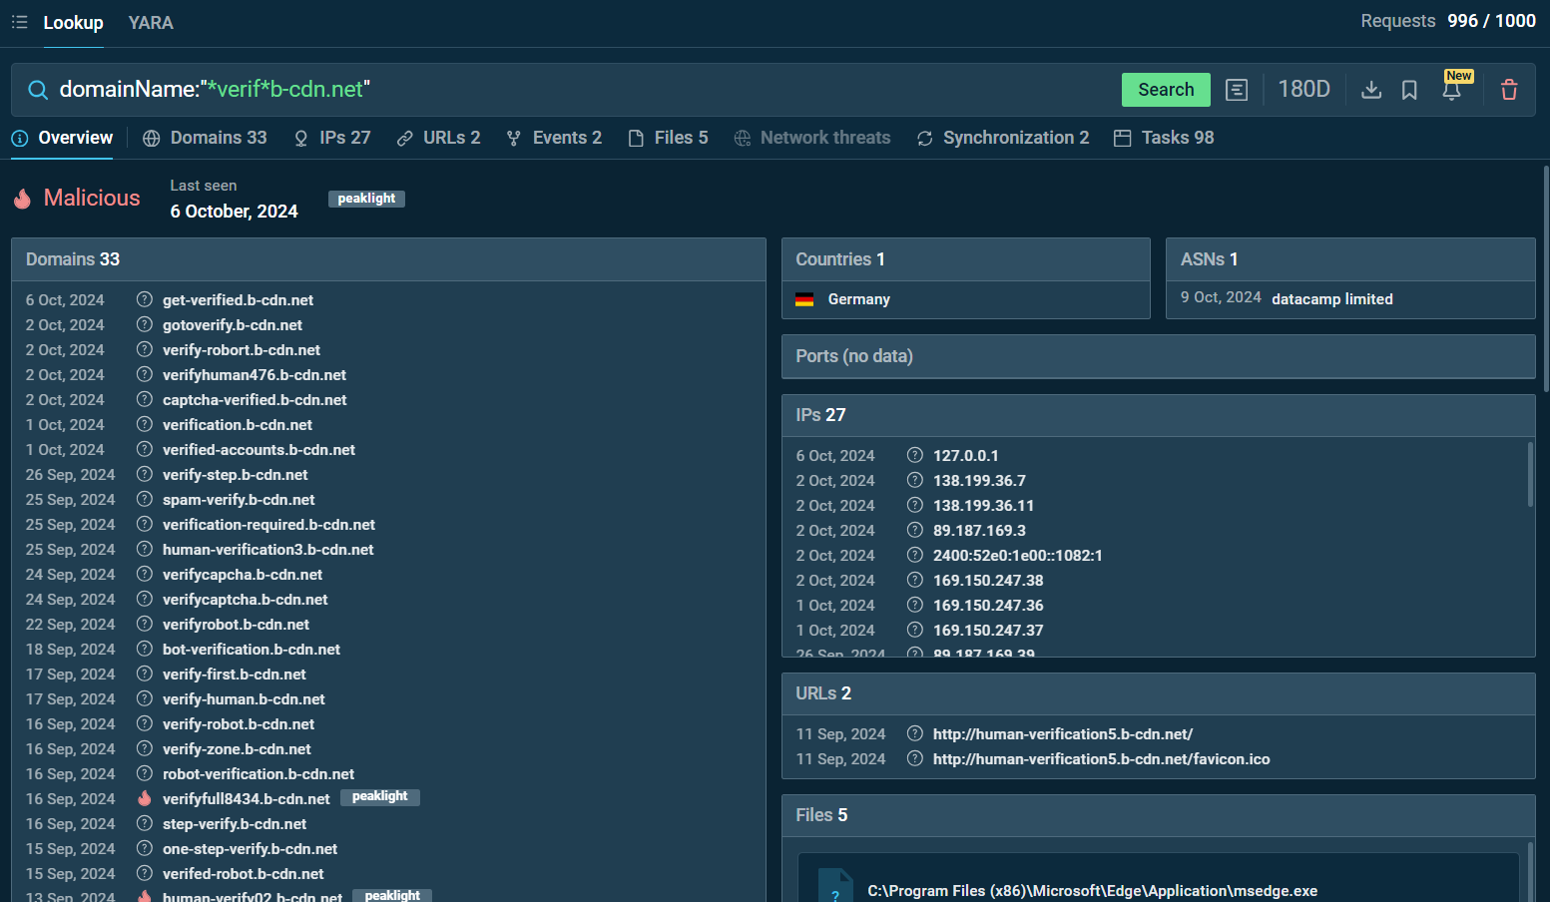Open the IPs 27 tab
1550x902 pixels.
click(x=332, y=138)
